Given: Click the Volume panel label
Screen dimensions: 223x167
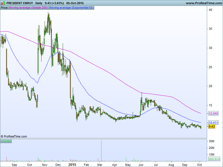Looking at the screenshot, I should click(x=6, y=141).
